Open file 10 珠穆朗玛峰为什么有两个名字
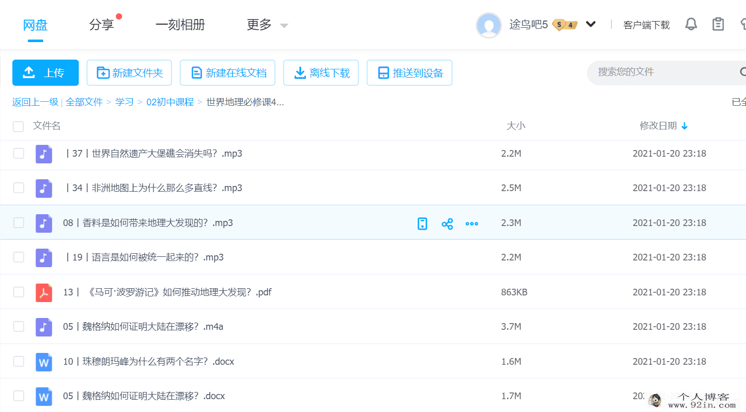The width and height of the screenshot is (746, 412). pos(149,362)
